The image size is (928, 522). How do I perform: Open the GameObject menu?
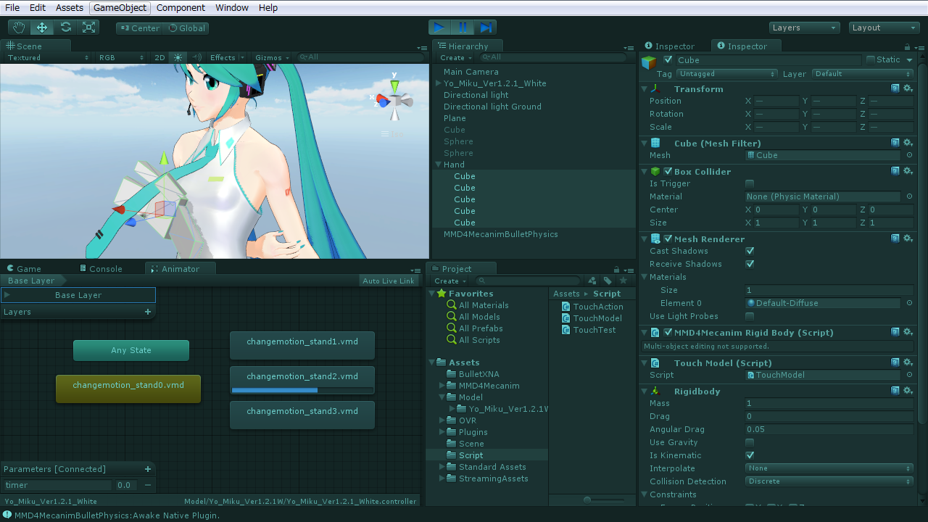[119, 7]
